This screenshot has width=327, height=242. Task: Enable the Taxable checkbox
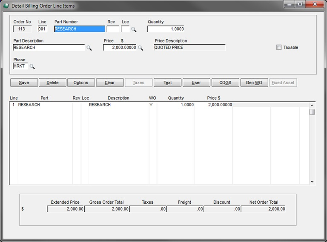pos(279,47)
